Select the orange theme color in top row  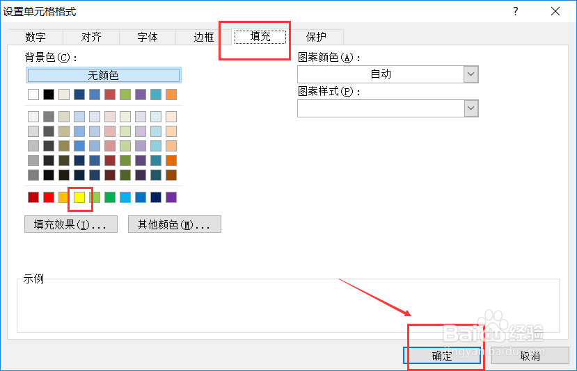coord(171,94)
